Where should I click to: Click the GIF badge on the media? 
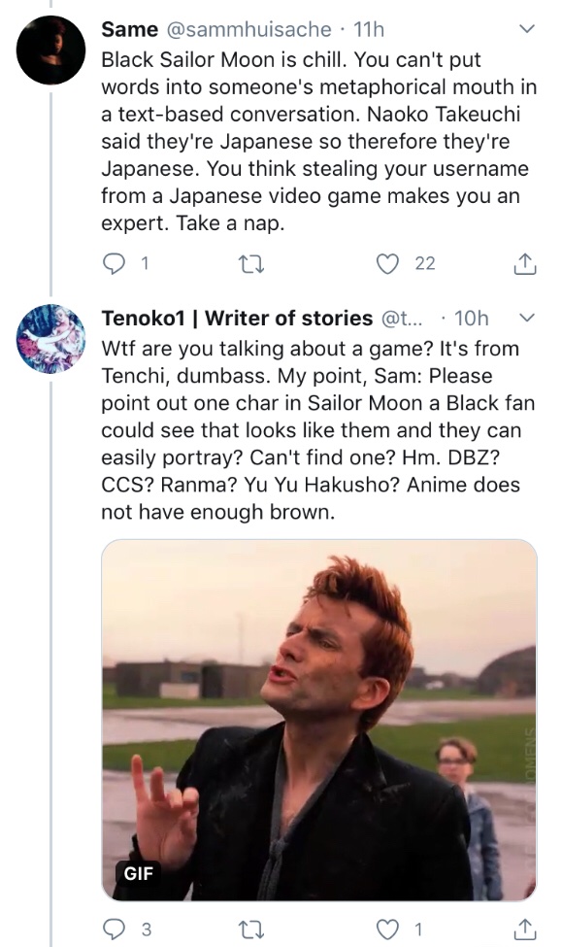[138, 873]
